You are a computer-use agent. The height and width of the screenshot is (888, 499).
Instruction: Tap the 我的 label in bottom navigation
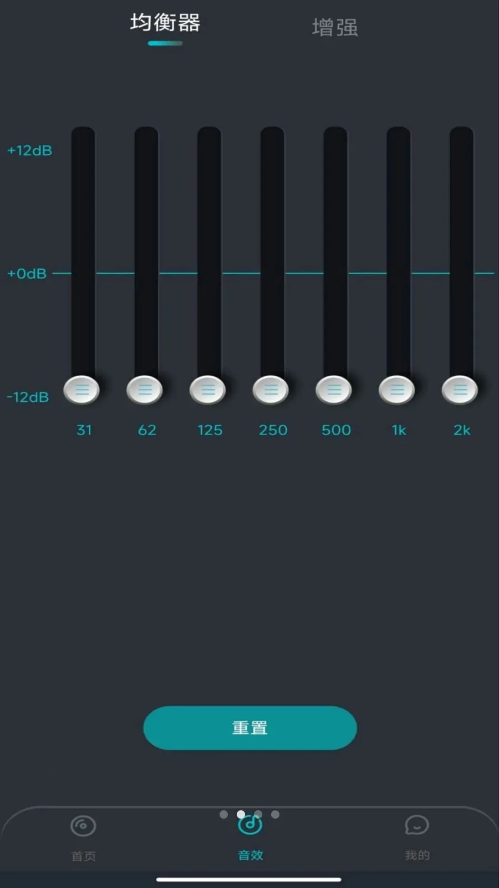pos(417,855)
